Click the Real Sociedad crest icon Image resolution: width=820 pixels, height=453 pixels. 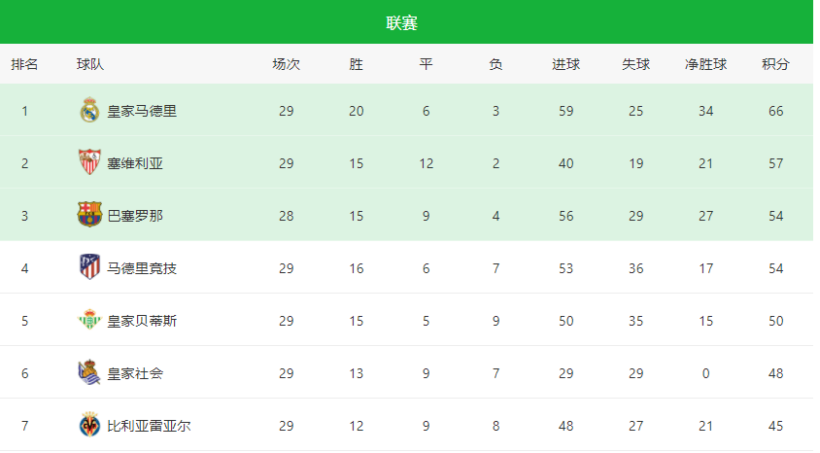89,372
